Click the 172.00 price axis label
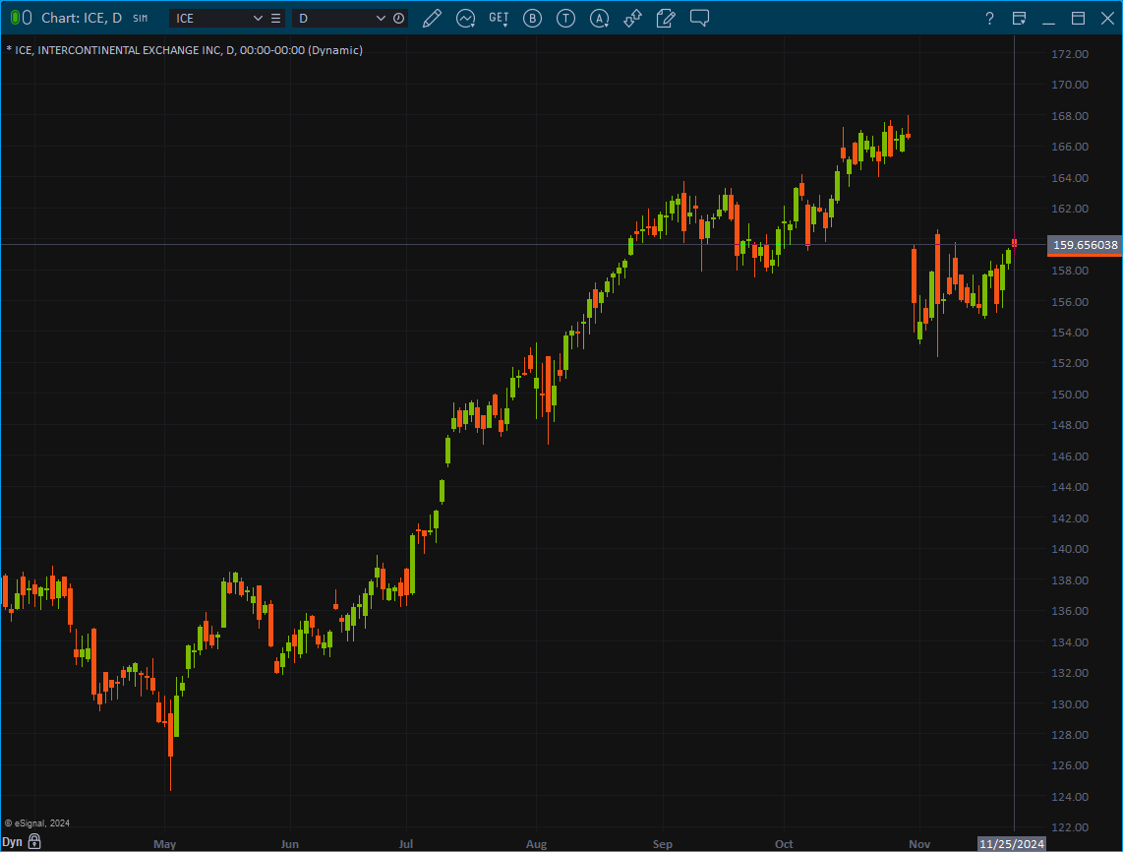 click(1069, 54)
